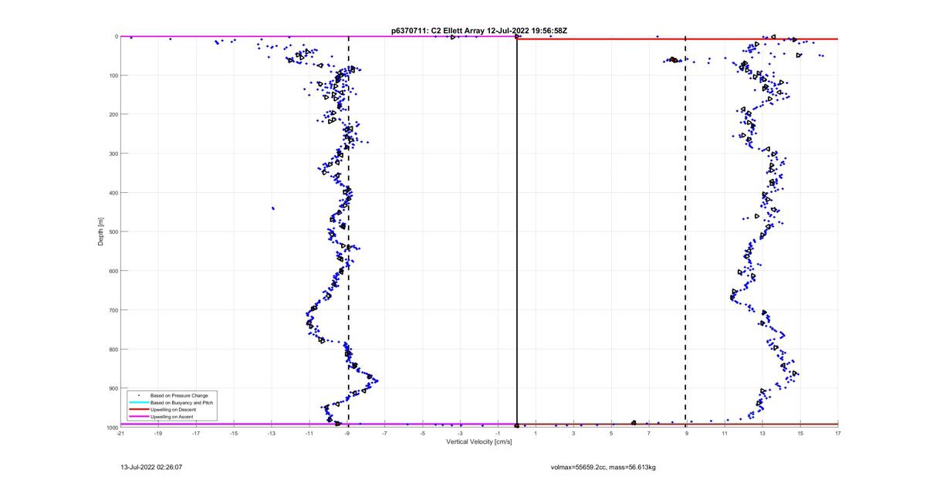Screen dimensions: 926x480
Task: Select the 'Vertical Velocity [cm/s]' x-axis label
Action: coord(478,441)
